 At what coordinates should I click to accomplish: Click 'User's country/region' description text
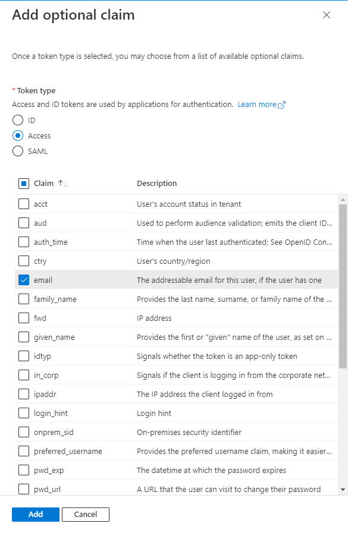[174, 261]
